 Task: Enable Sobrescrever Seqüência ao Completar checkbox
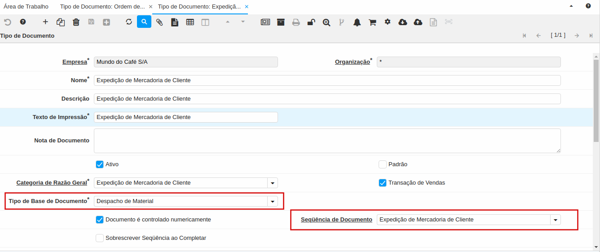click(x=100, y=238)
